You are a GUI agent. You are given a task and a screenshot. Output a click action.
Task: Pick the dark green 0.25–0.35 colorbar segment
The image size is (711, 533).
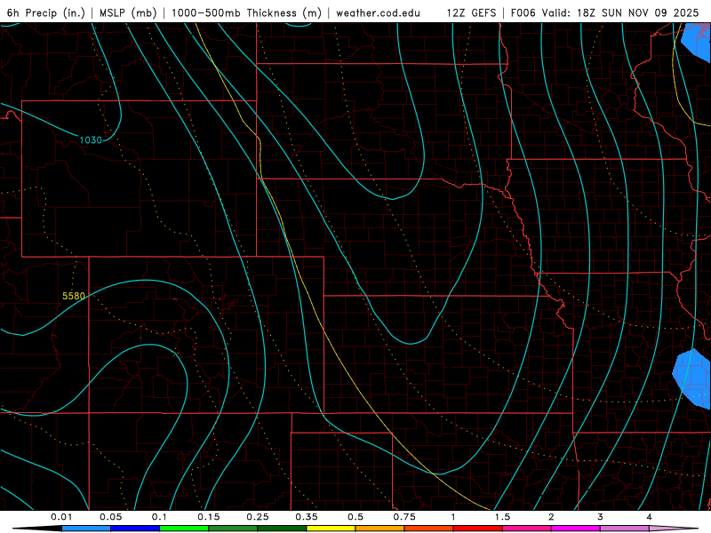(x=282, y=529)
